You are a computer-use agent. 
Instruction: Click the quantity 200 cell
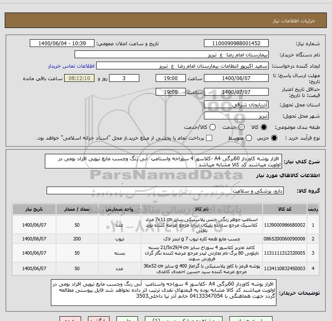(77, 239)
